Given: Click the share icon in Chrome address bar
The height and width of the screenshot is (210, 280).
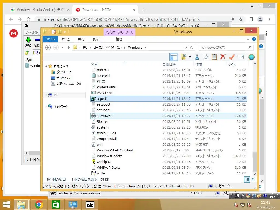Looking at the screenshot, I should [x=232, y=19].
